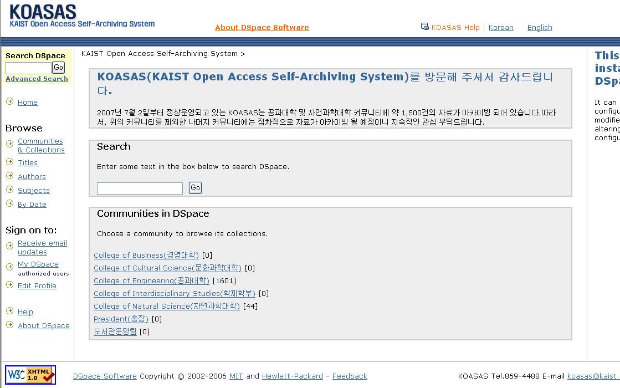Sign on to Receive email updates

coord(42,248)
